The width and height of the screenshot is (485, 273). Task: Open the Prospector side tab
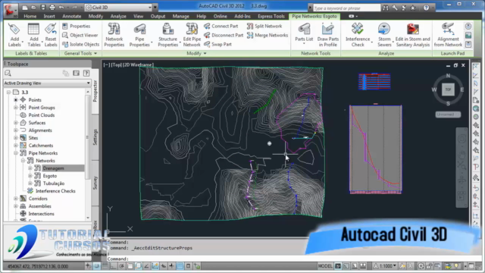click(x=95, y=91)
